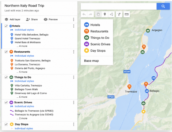The height and width of the screenshot is (132, 172).
Task: Select Hotel Baia di Moltrasio
Action: click(28, 42)
